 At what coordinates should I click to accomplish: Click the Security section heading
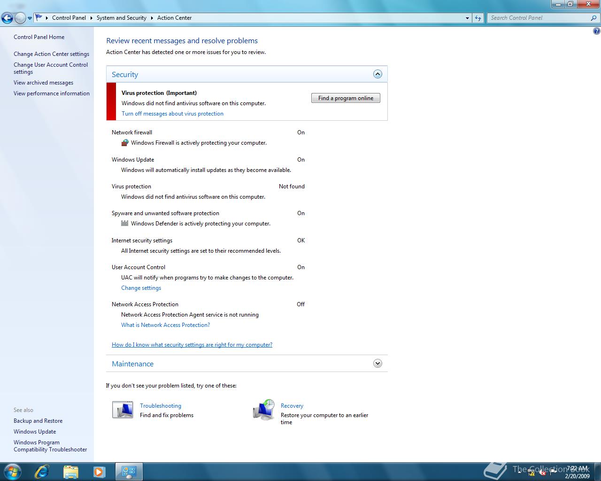click(x=125, y=74)
